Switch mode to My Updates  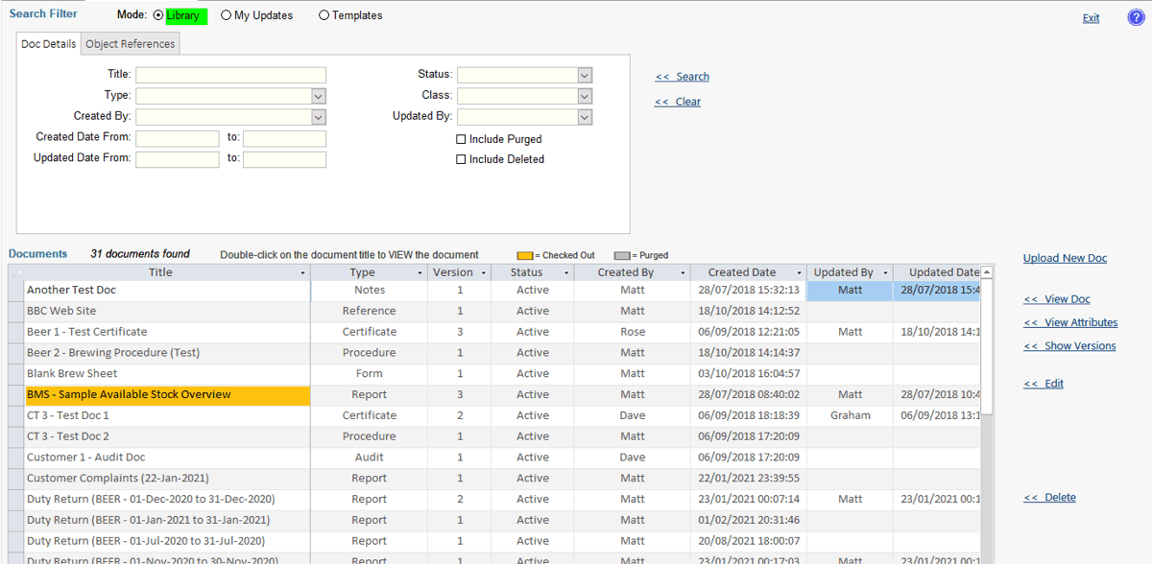pyautogui.click(x=227, y=15)
